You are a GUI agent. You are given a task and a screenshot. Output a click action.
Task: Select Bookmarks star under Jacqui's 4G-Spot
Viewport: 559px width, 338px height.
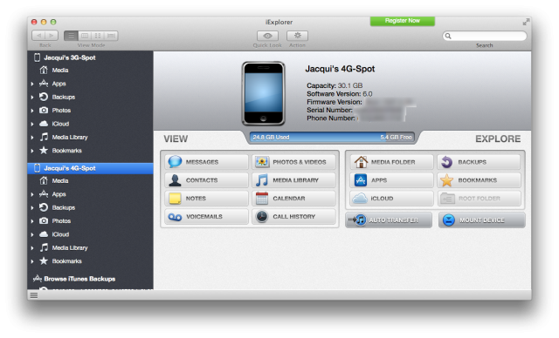click(x=44, y=260)
